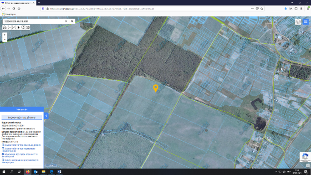Zoom out with the map minus button
Image resolution: width=311 pixels, height=175 pixels.
pos(5,40)
